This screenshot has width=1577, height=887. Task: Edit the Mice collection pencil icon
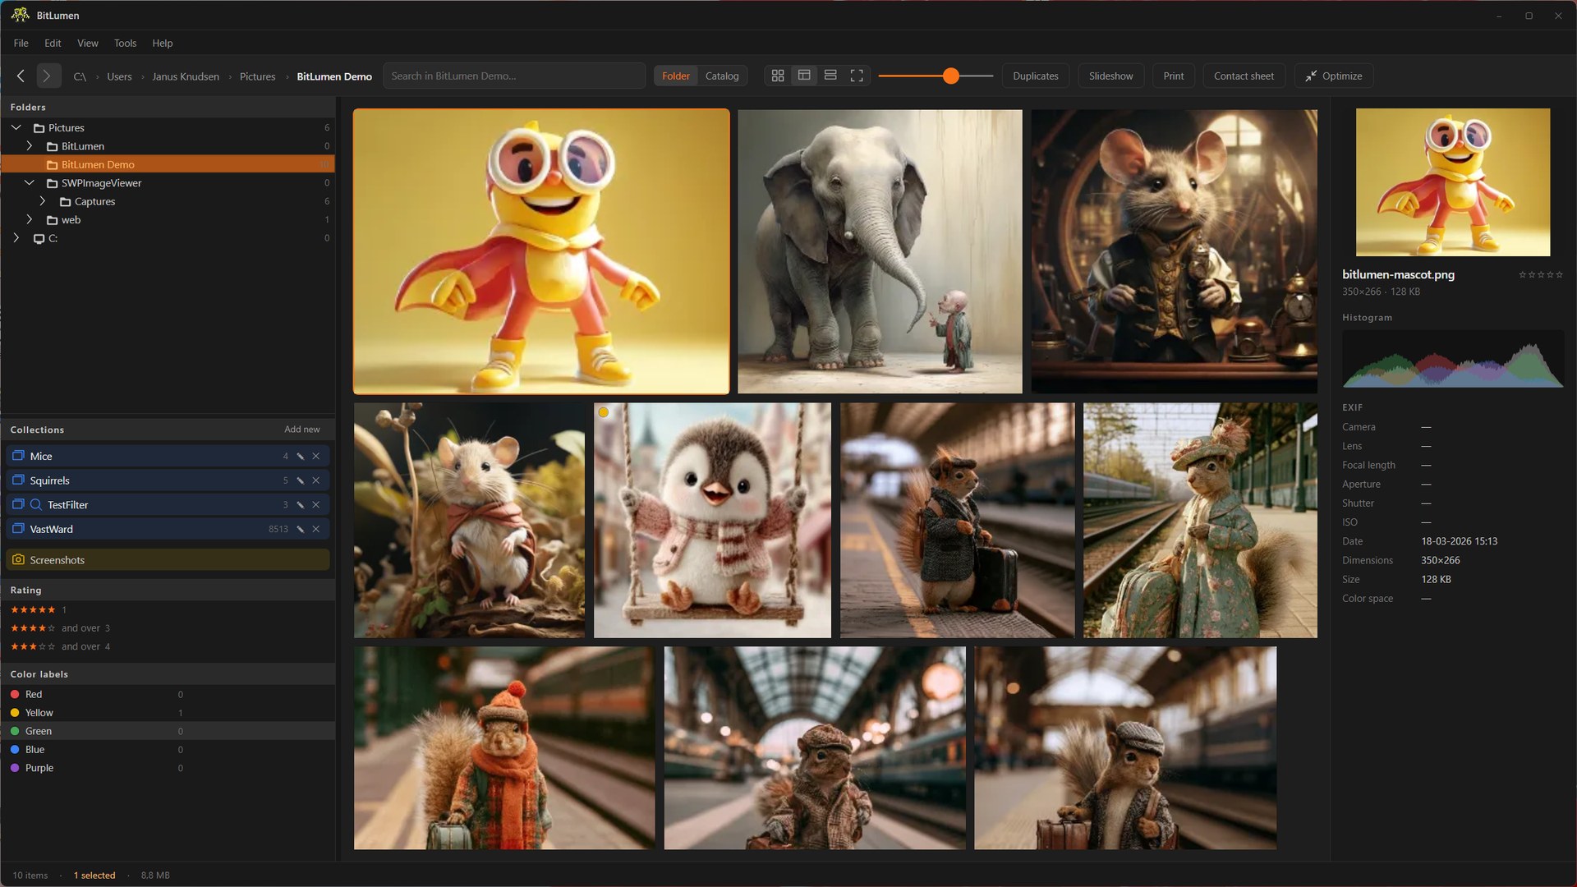click(301, 456)
